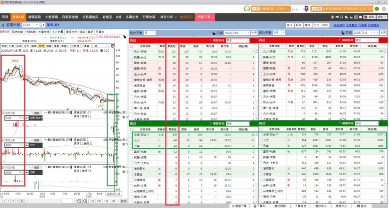Switch to the 分點調查局 nav tab
This screenshot has height=208, width=389.
point(90,17)
